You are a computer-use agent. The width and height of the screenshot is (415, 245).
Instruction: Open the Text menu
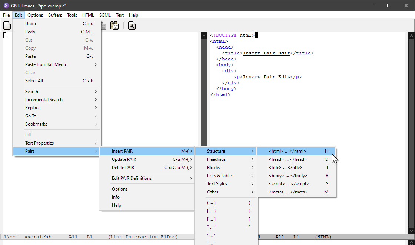(120, 15)
